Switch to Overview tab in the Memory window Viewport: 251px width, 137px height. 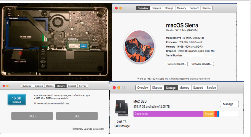pos(27,86)
